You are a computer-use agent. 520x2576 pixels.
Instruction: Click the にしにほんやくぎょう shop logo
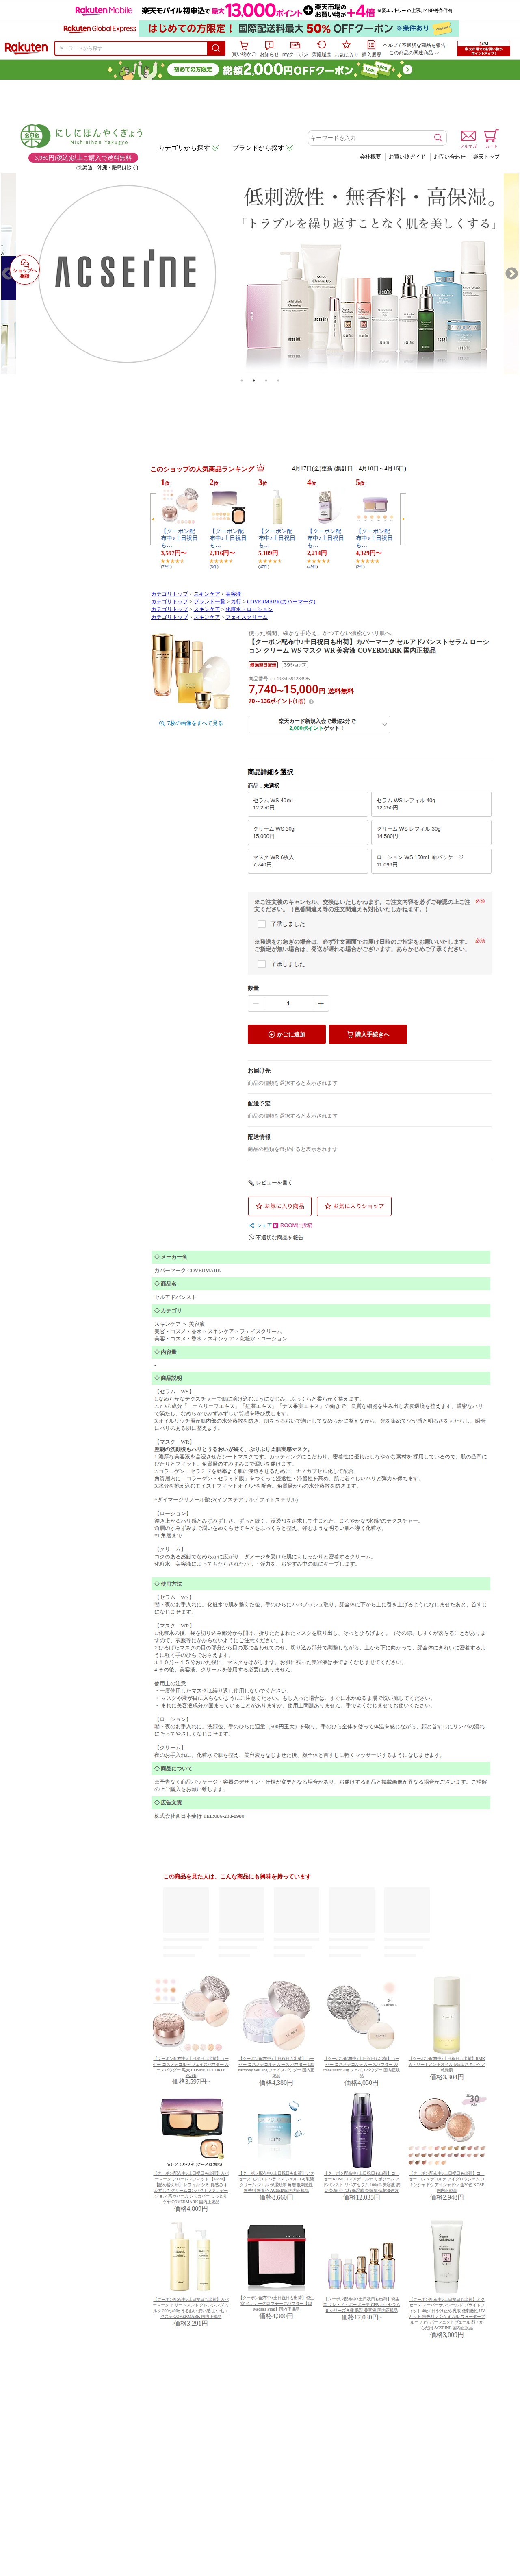(x=83, y=136)
